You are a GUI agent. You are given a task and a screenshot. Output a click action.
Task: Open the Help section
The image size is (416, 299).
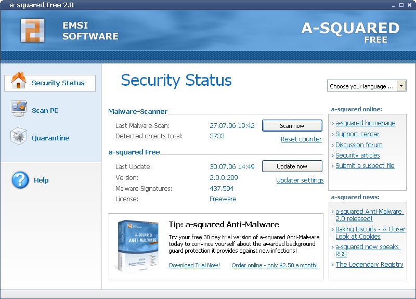(41, 180)
